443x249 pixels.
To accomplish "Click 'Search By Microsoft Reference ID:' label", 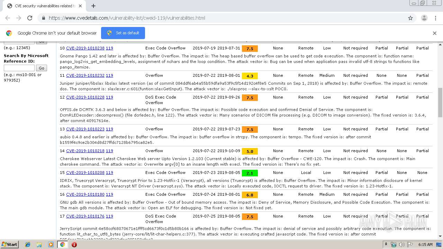I will click(26, 58).
